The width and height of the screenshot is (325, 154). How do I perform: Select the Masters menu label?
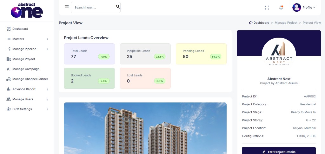[18, 39]
